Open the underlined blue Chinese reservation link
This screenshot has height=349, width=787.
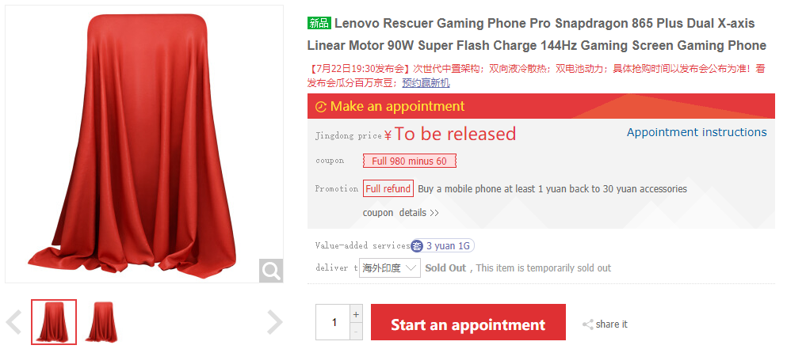pyautogui.click(x=426, y=83)
